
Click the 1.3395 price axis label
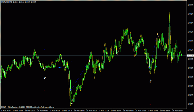pos(190,5)
